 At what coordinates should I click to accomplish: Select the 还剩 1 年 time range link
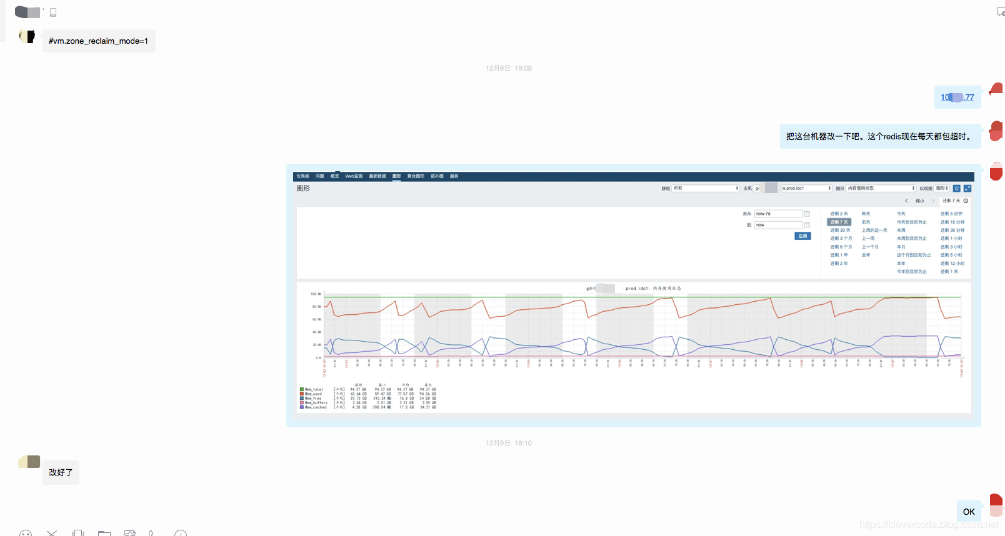click(839, 255)
